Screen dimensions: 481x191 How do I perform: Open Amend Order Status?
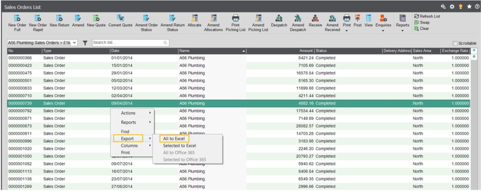pos(147,23)
